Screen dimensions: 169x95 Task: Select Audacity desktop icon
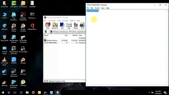pos(4,83)
